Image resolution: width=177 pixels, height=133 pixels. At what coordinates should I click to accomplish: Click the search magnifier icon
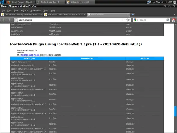pos(168,20)
